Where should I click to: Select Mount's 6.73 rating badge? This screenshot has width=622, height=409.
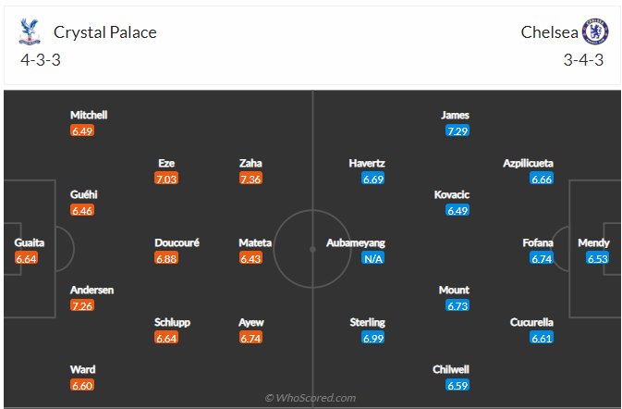457,305
